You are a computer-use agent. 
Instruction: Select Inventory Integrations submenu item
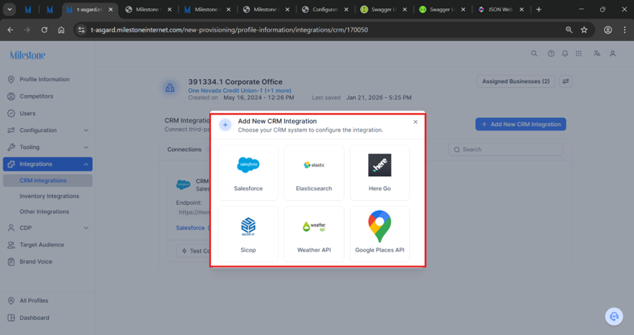click(49, 196)
